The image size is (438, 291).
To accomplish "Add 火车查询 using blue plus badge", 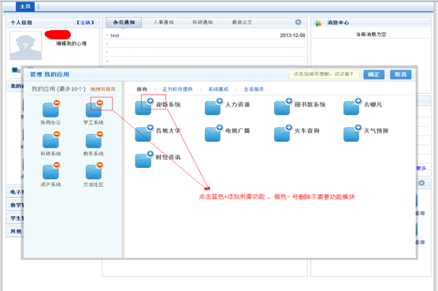I will click(289, 128).
